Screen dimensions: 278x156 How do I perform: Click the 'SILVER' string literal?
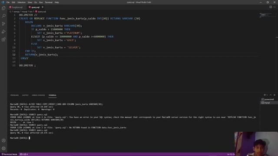[73, 47]
